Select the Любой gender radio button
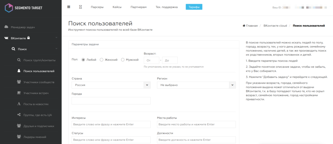This screenshot has width=333, height=144. pyautogui.click(x=83, y=60)
